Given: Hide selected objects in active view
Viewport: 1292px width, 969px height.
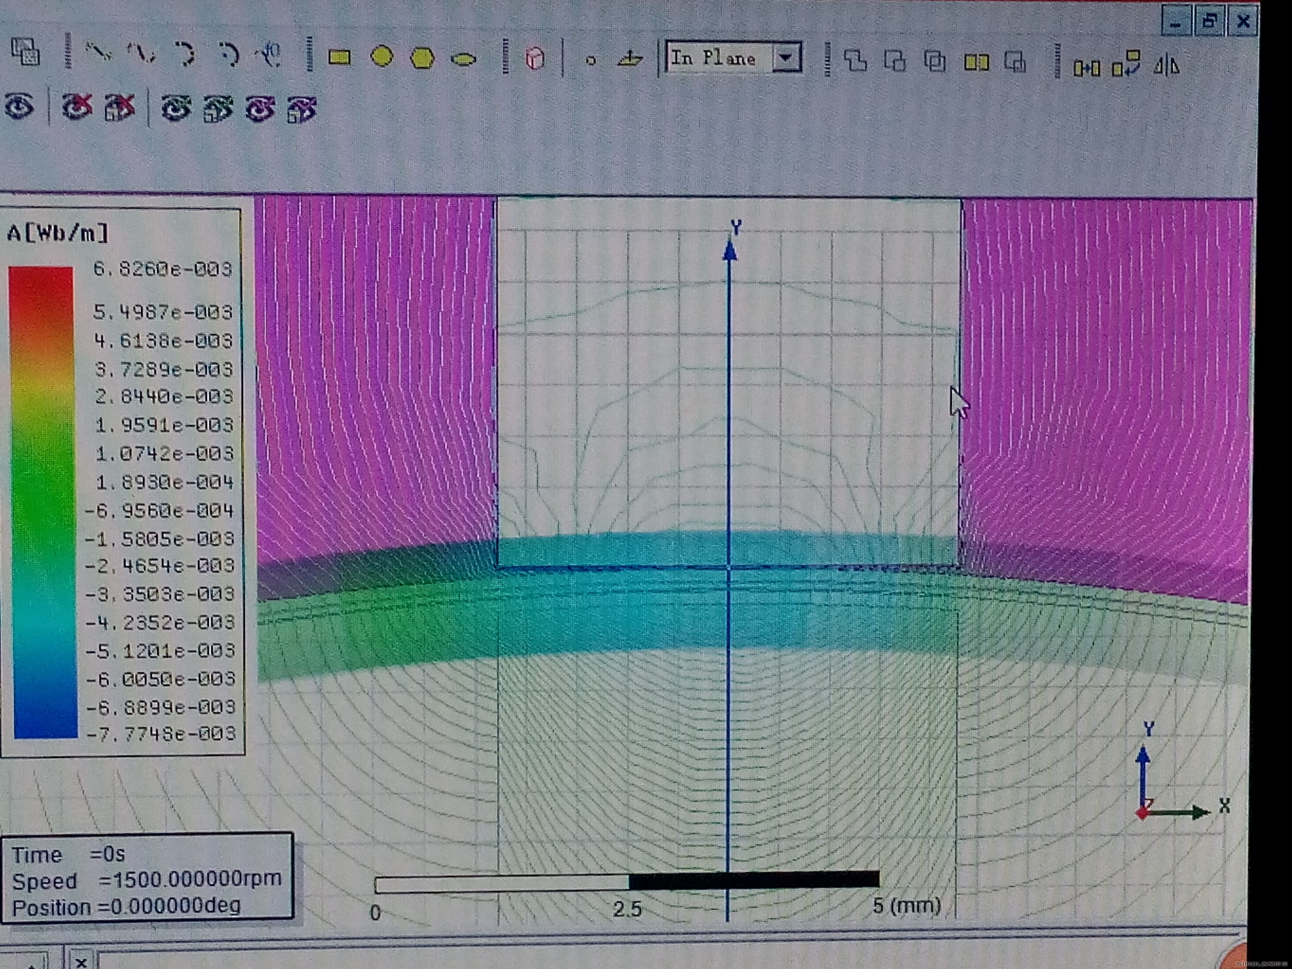Looking at the screenshot, I should coord(77,107).
